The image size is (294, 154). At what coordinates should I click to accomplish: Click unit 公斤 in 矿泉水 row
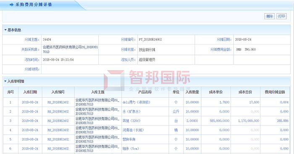click(176, 112)
